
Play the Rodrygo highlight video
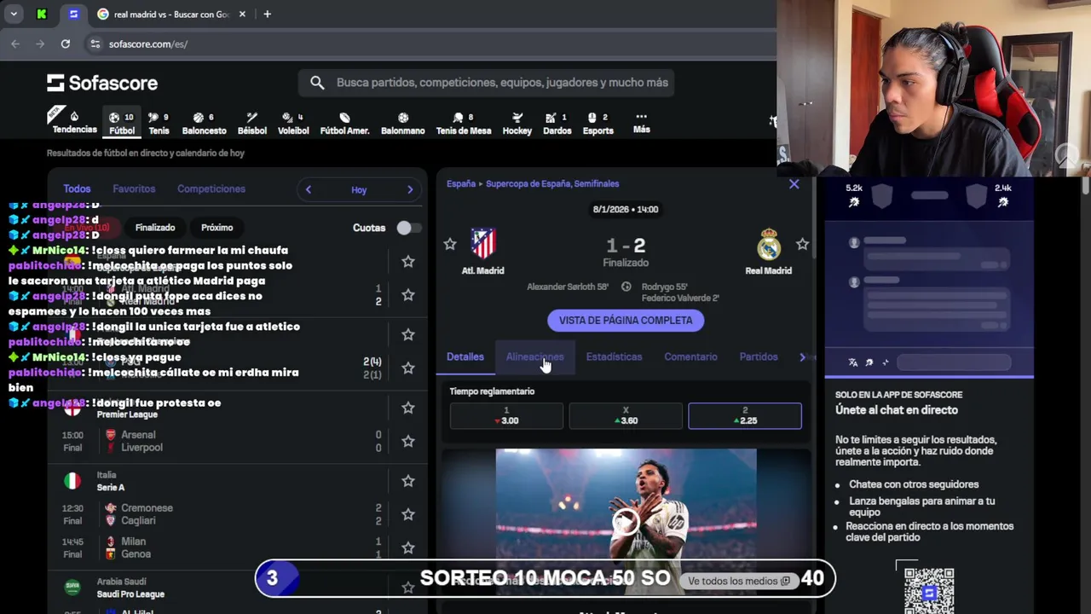(626, 521)
